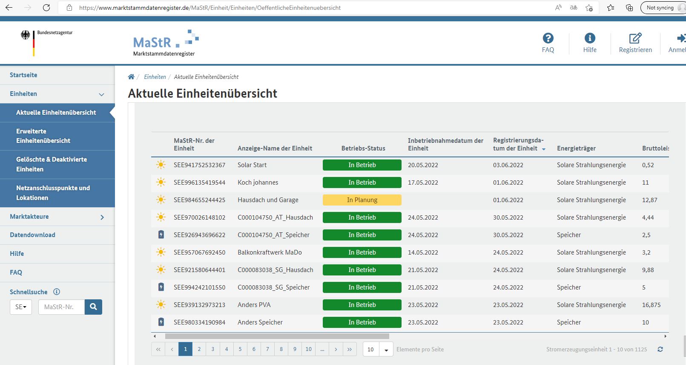Expand the Marktakteure sidebar menu
The width and height of the screenshot is (686, 365).
click(102, 217)
